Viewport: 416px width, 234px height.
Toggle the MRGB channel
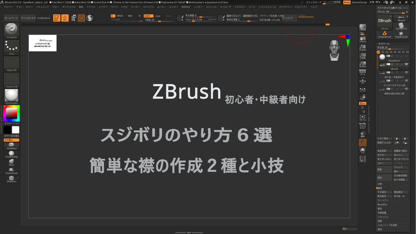pos(120,16)
